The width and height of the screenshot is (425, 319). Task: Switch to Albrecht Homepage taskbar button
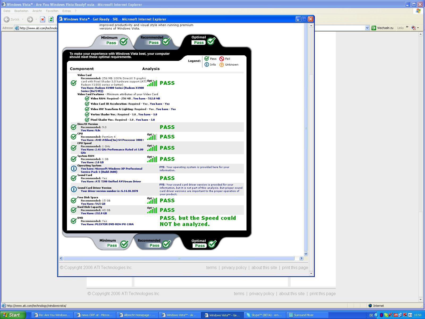(x=137, y=315)
